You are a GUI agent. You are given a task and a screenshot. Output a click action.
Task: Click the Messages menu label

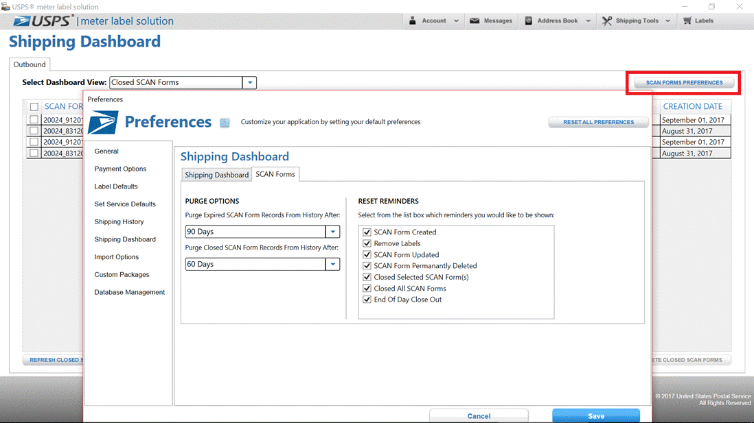498,21
